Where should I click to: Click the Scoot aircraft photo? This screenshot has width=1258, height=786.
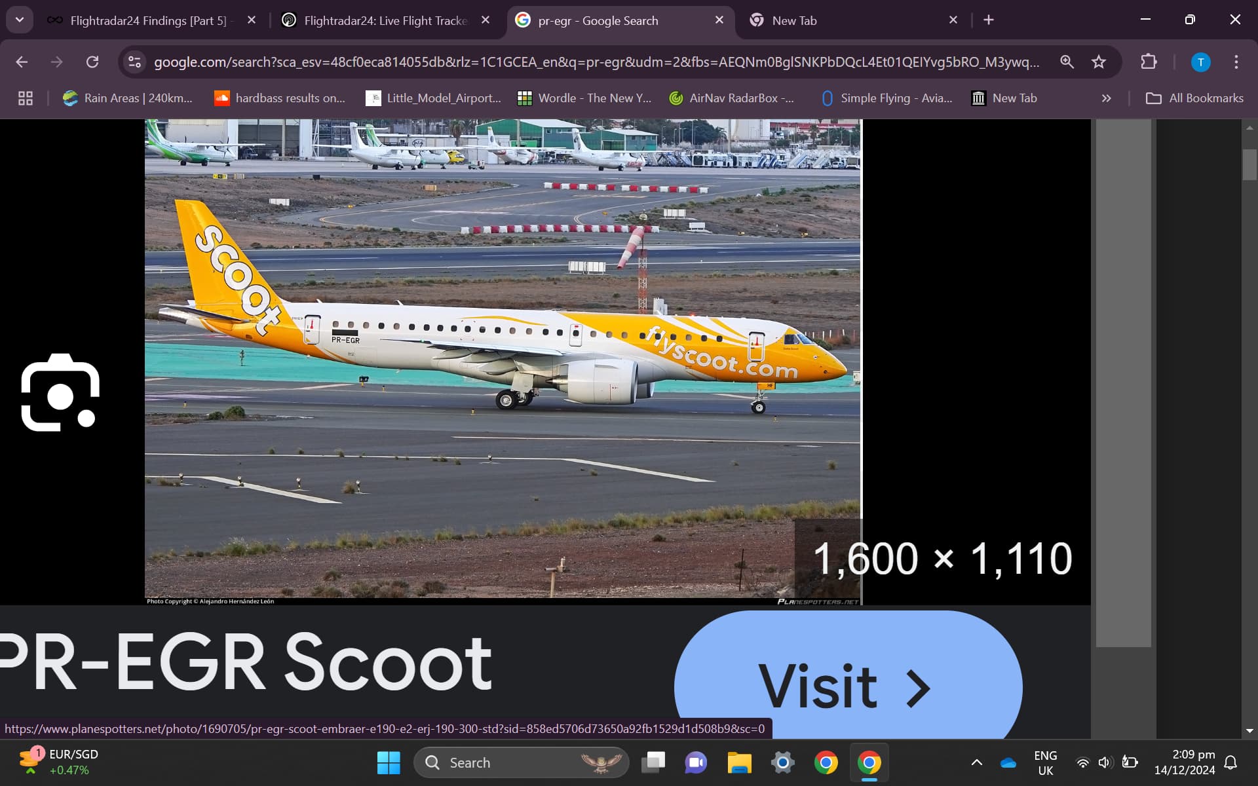click(x=502, y=358)
